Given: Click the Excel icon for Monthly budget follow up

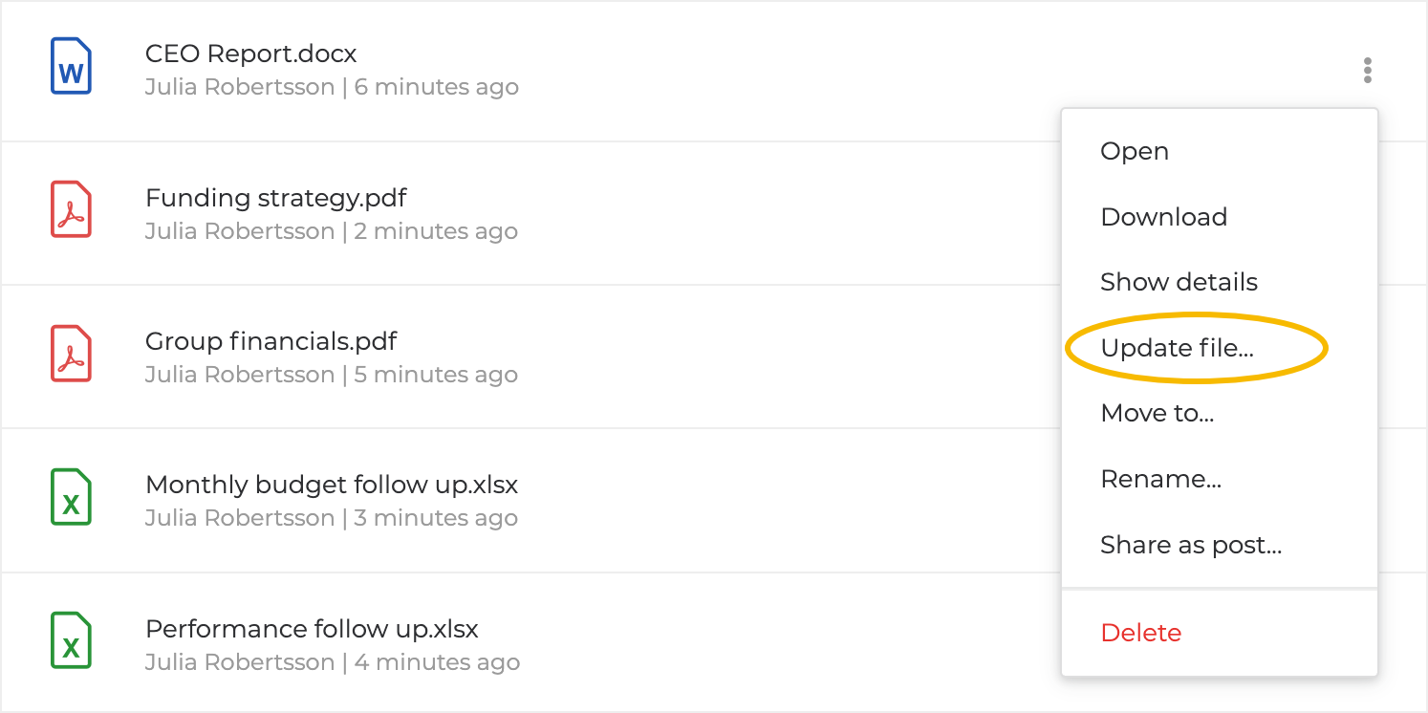Looking at the screenshot, I should point(71,497).
